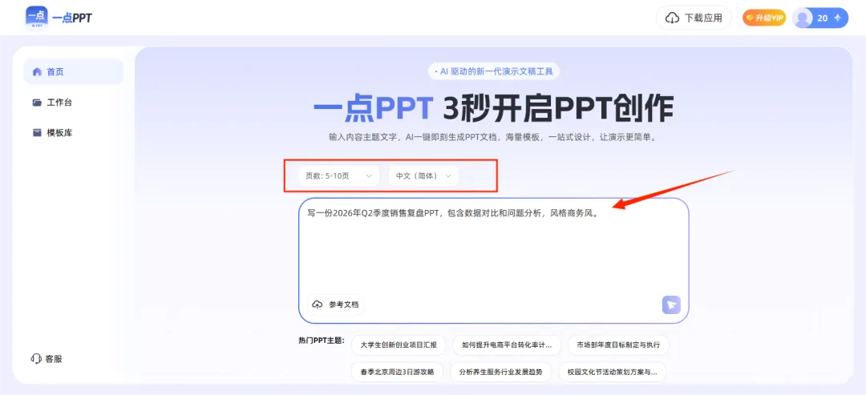Screen dimensions: 866x395
Task: Click the 热门PPT主题 label
Action: pyautogui.click(x=322, y=341)
